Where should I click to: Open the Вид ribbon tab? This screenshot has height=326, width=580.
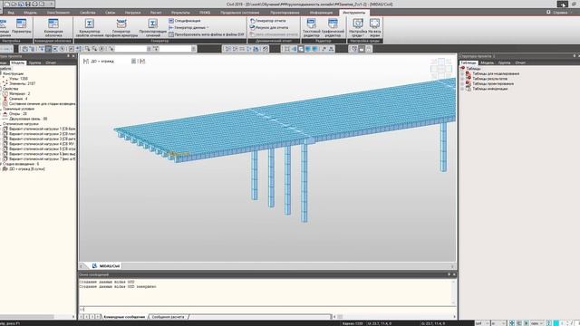click(11, 13)
